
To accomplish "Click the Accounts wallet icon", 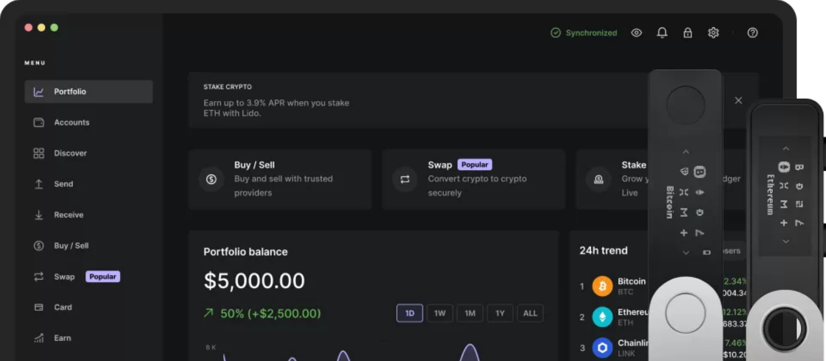I will tap(39, 122).
